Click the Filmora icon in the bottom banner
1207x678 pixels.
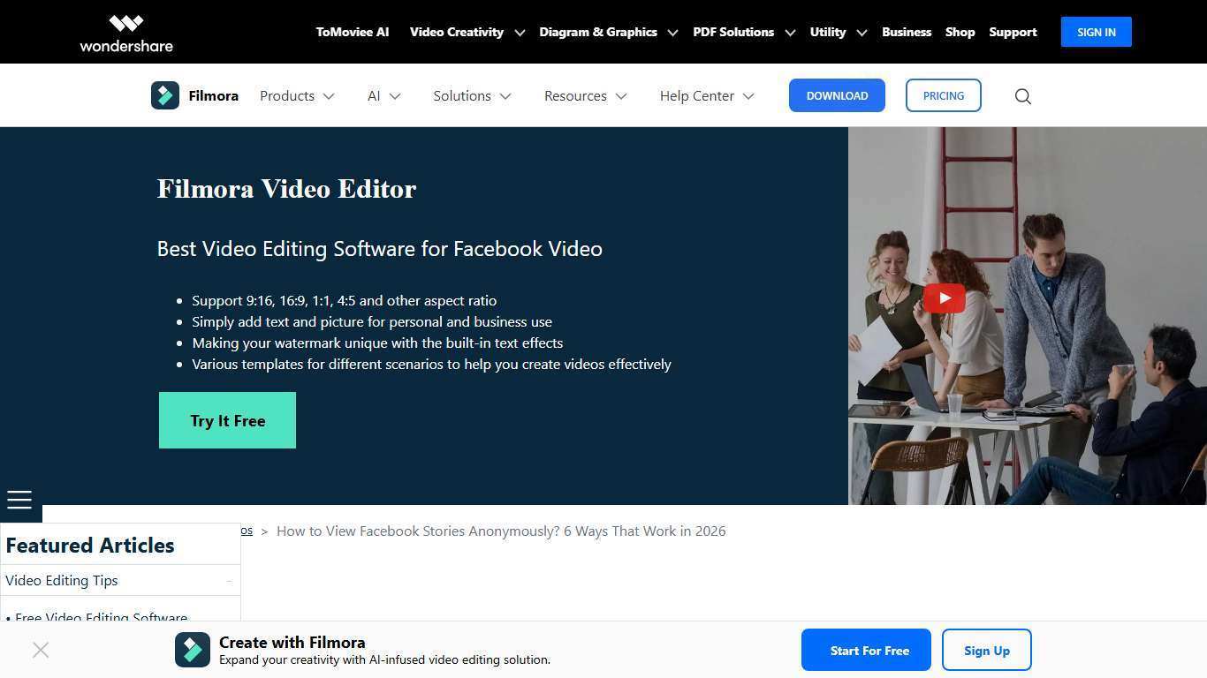click(x=193, y=650)
